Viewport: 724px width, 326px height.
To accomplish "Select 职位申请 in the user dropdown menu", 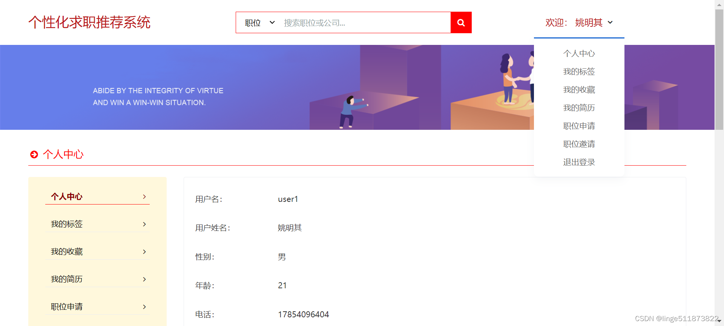I will click(579, 126).
